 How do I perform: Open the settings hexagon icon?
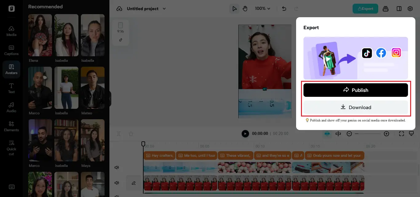click(410, 9)
